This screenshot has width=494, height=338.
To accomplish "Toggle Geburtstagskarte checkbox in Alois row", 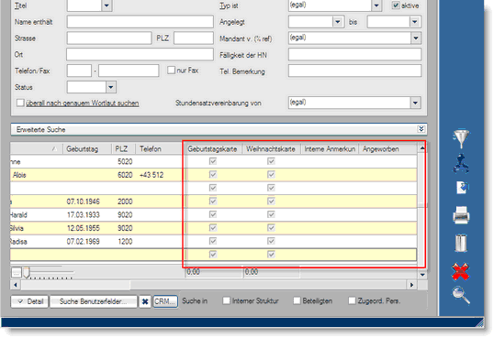I will point(213,175).
